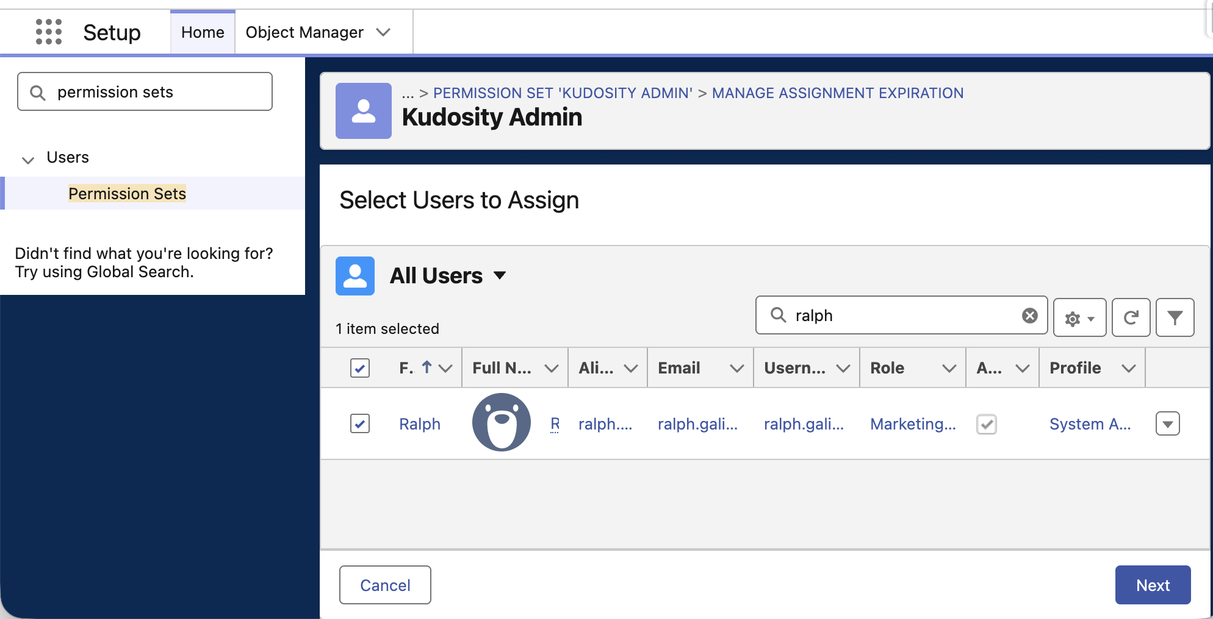
Task: Open Username column menu chevron
Action: click(843, 368)
